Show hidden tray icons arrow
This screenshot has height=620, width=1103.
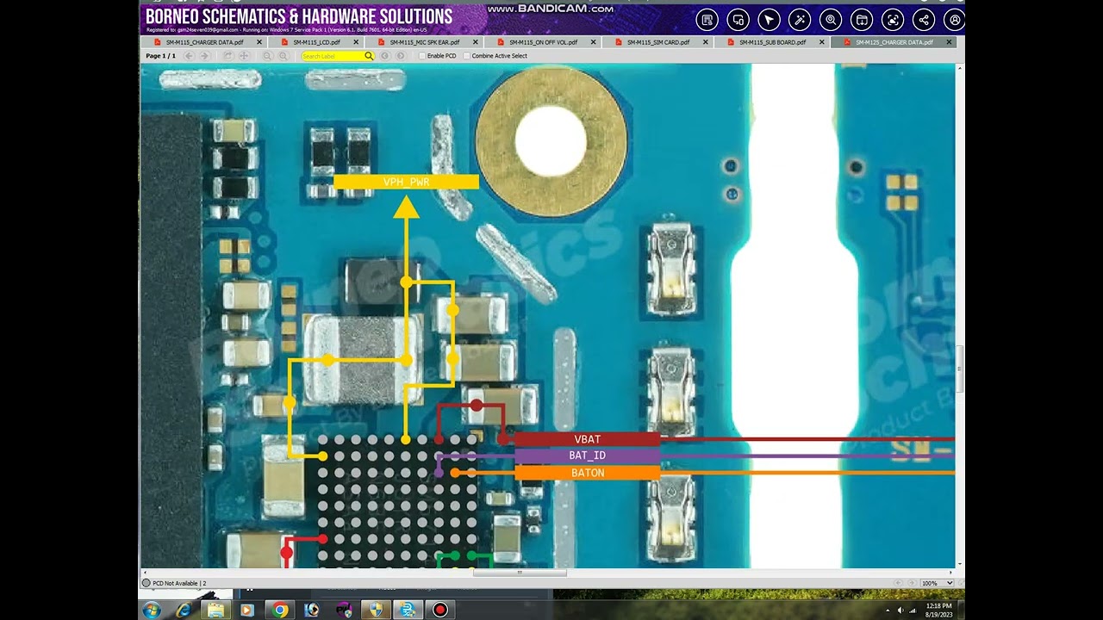pos(888,611)
